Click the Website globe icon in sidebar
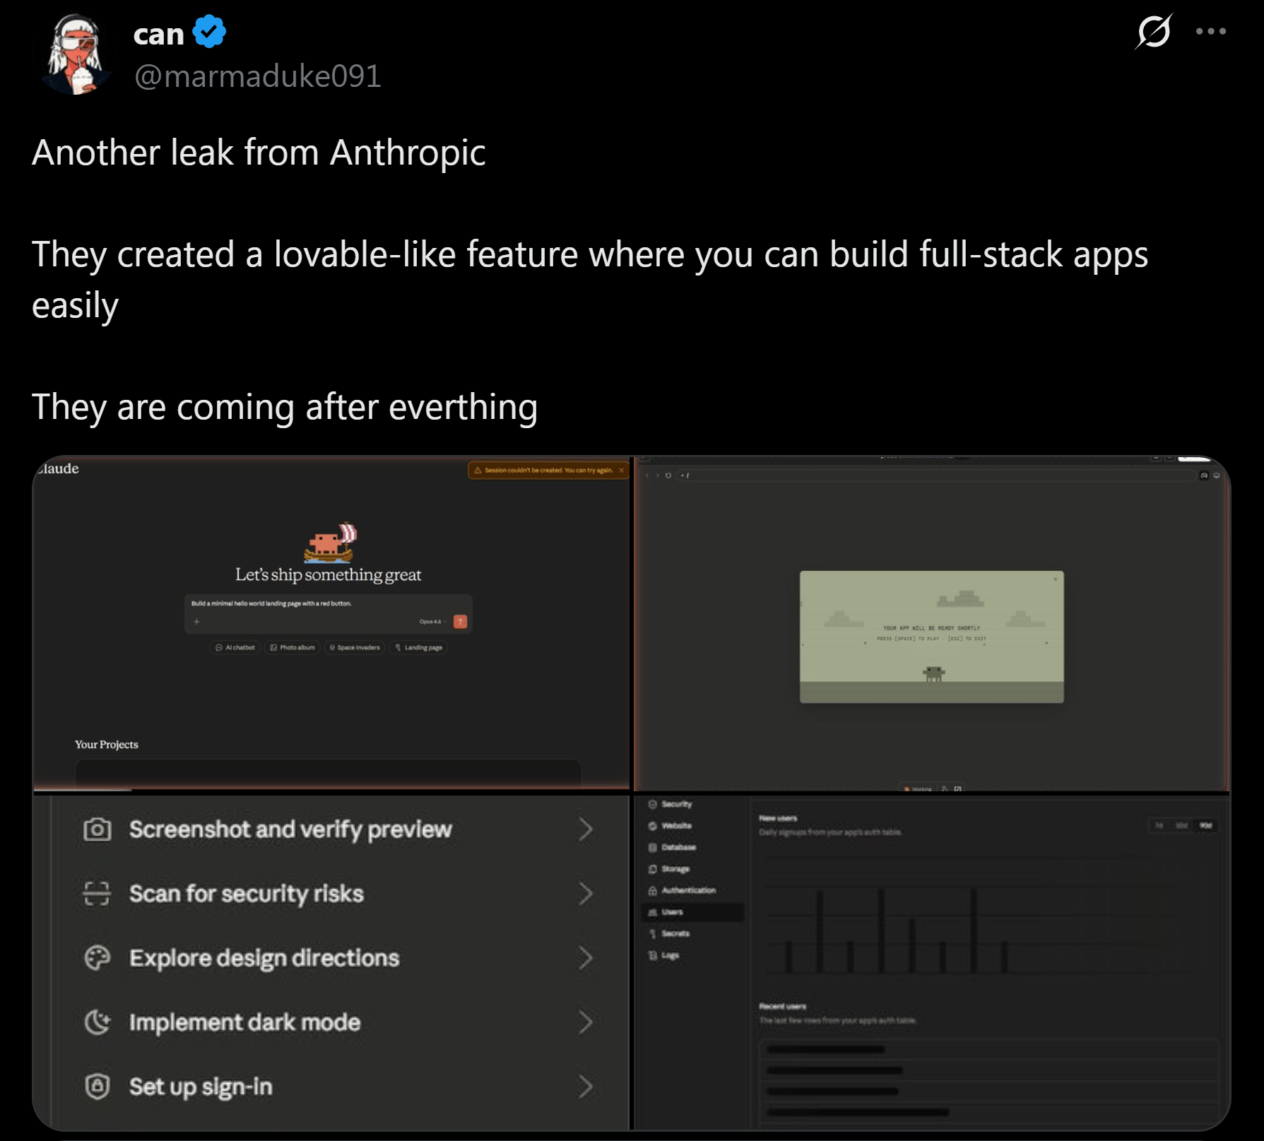Screen dimensions: 1264x1141 (x=653, y=826)
